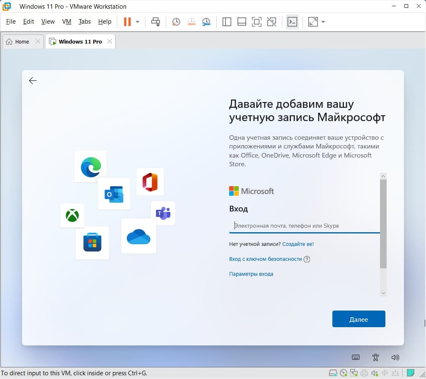This screenshot has height=379, width=426.
Task: Open the Help menu
Action: [x=104, y=22]
